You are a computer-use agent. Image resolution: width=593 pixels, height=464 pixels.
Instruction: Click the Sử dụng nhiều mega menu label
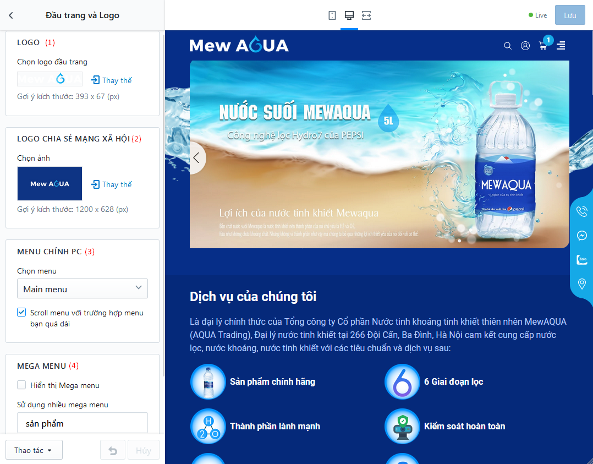(x=63, y=405)
